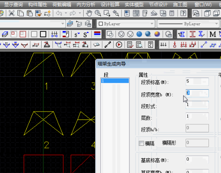Viewport: 221px width, 173px height.
Task: Open the 施工图 menu
Action: 180,5
